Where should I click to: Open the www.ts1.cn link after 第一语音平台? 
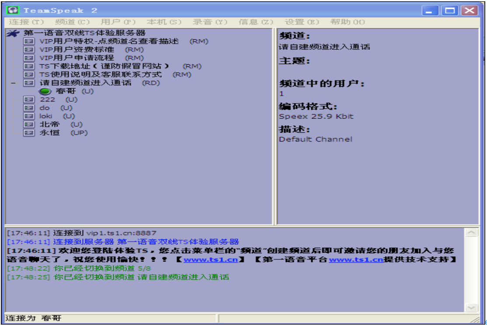pyautogui.click(x=356, y=260)
